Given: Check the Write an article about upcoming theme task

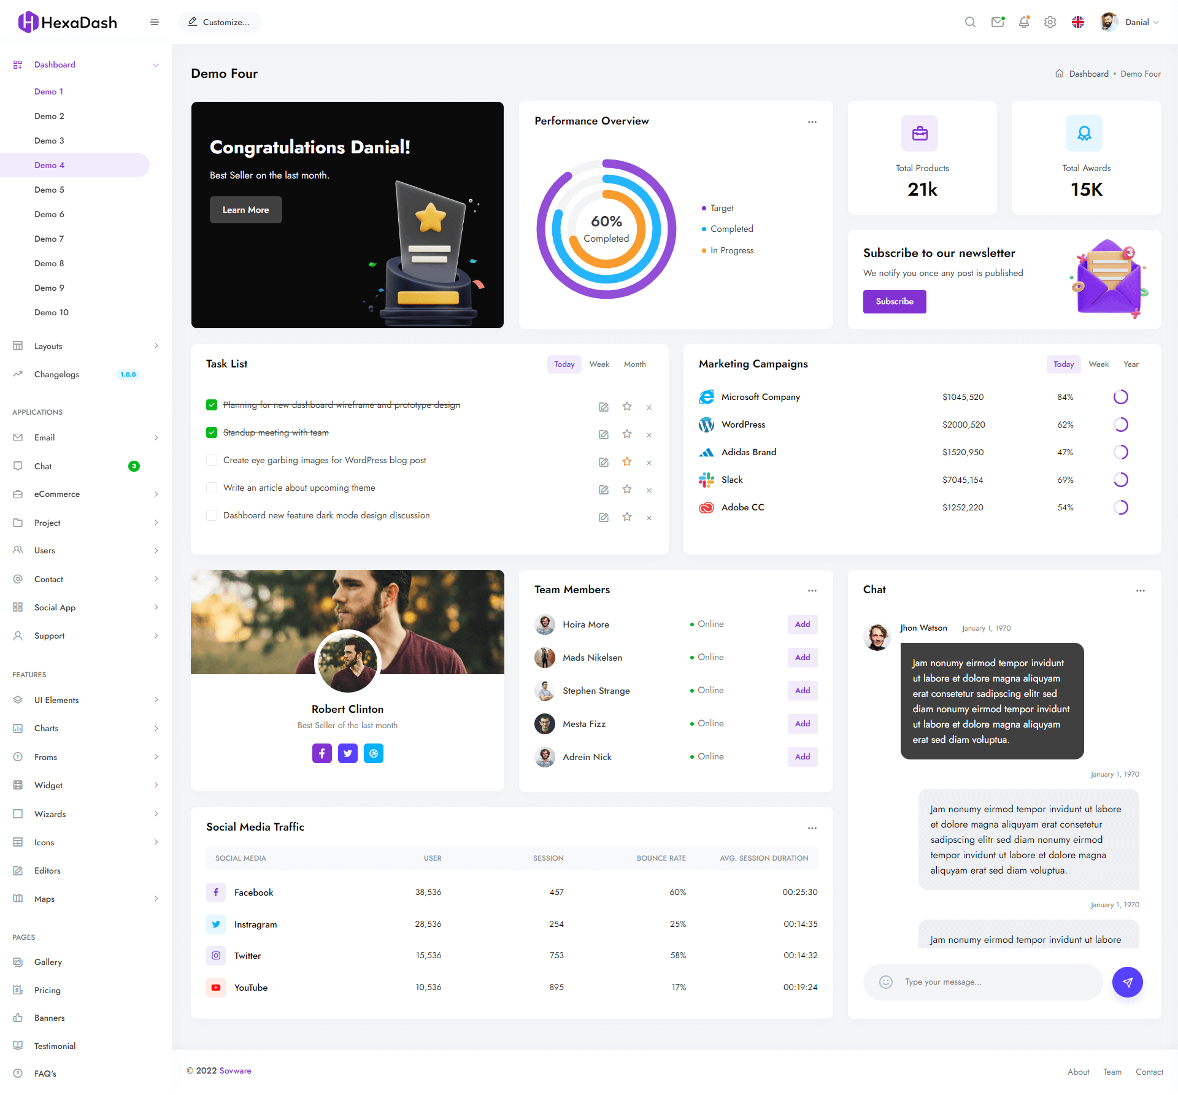Looking at the screenshot, I should coord(212,488).
